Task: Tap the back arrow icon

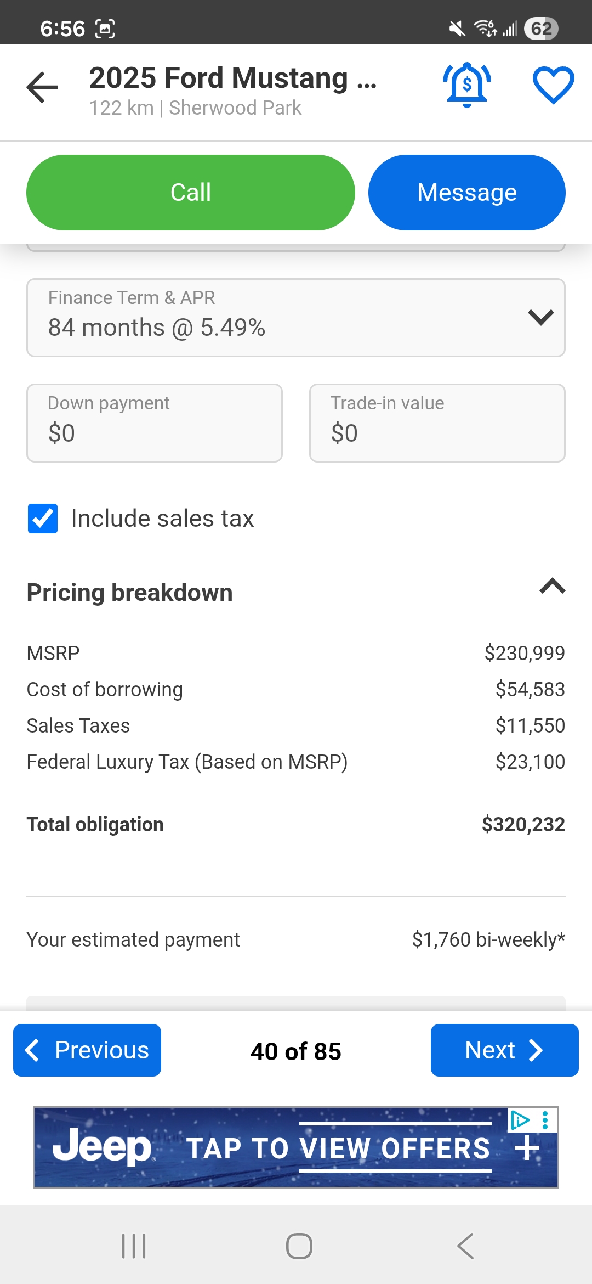Action: [42, 87]
